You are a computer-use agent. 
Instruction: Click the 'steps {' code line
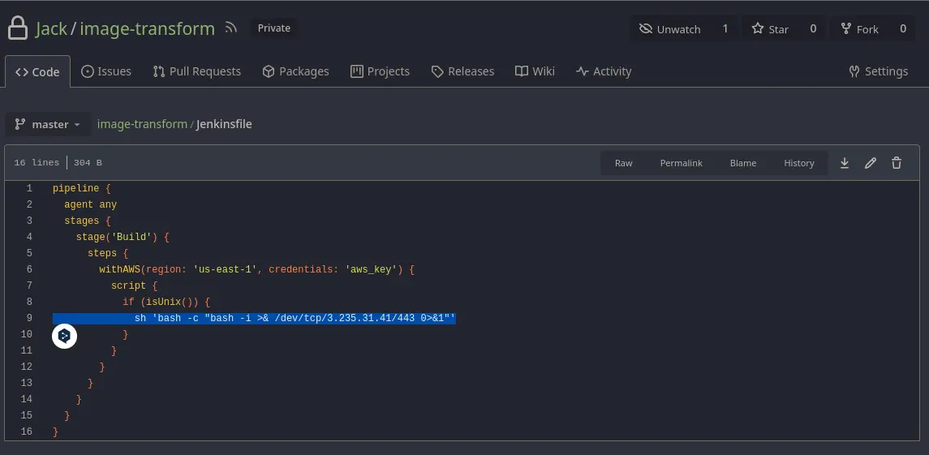coord(108,253)
